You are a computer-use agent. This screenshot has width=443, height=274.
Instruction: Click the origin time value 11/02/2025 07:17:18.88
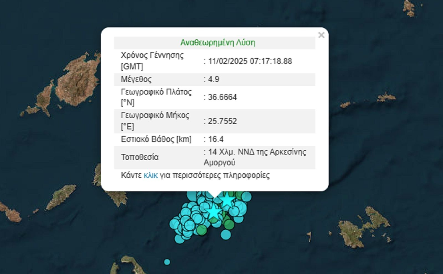point(250,61)
